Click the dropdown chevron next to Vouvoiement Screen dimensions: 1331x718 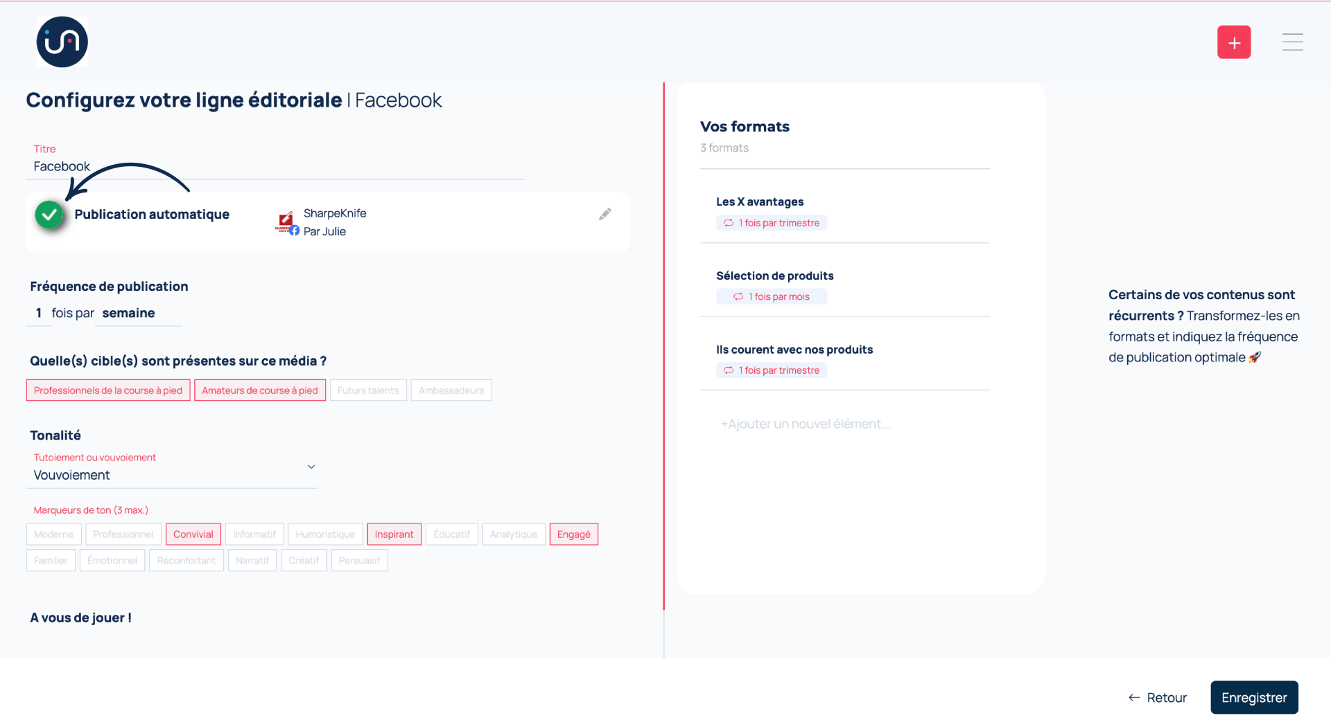point(311,467)
